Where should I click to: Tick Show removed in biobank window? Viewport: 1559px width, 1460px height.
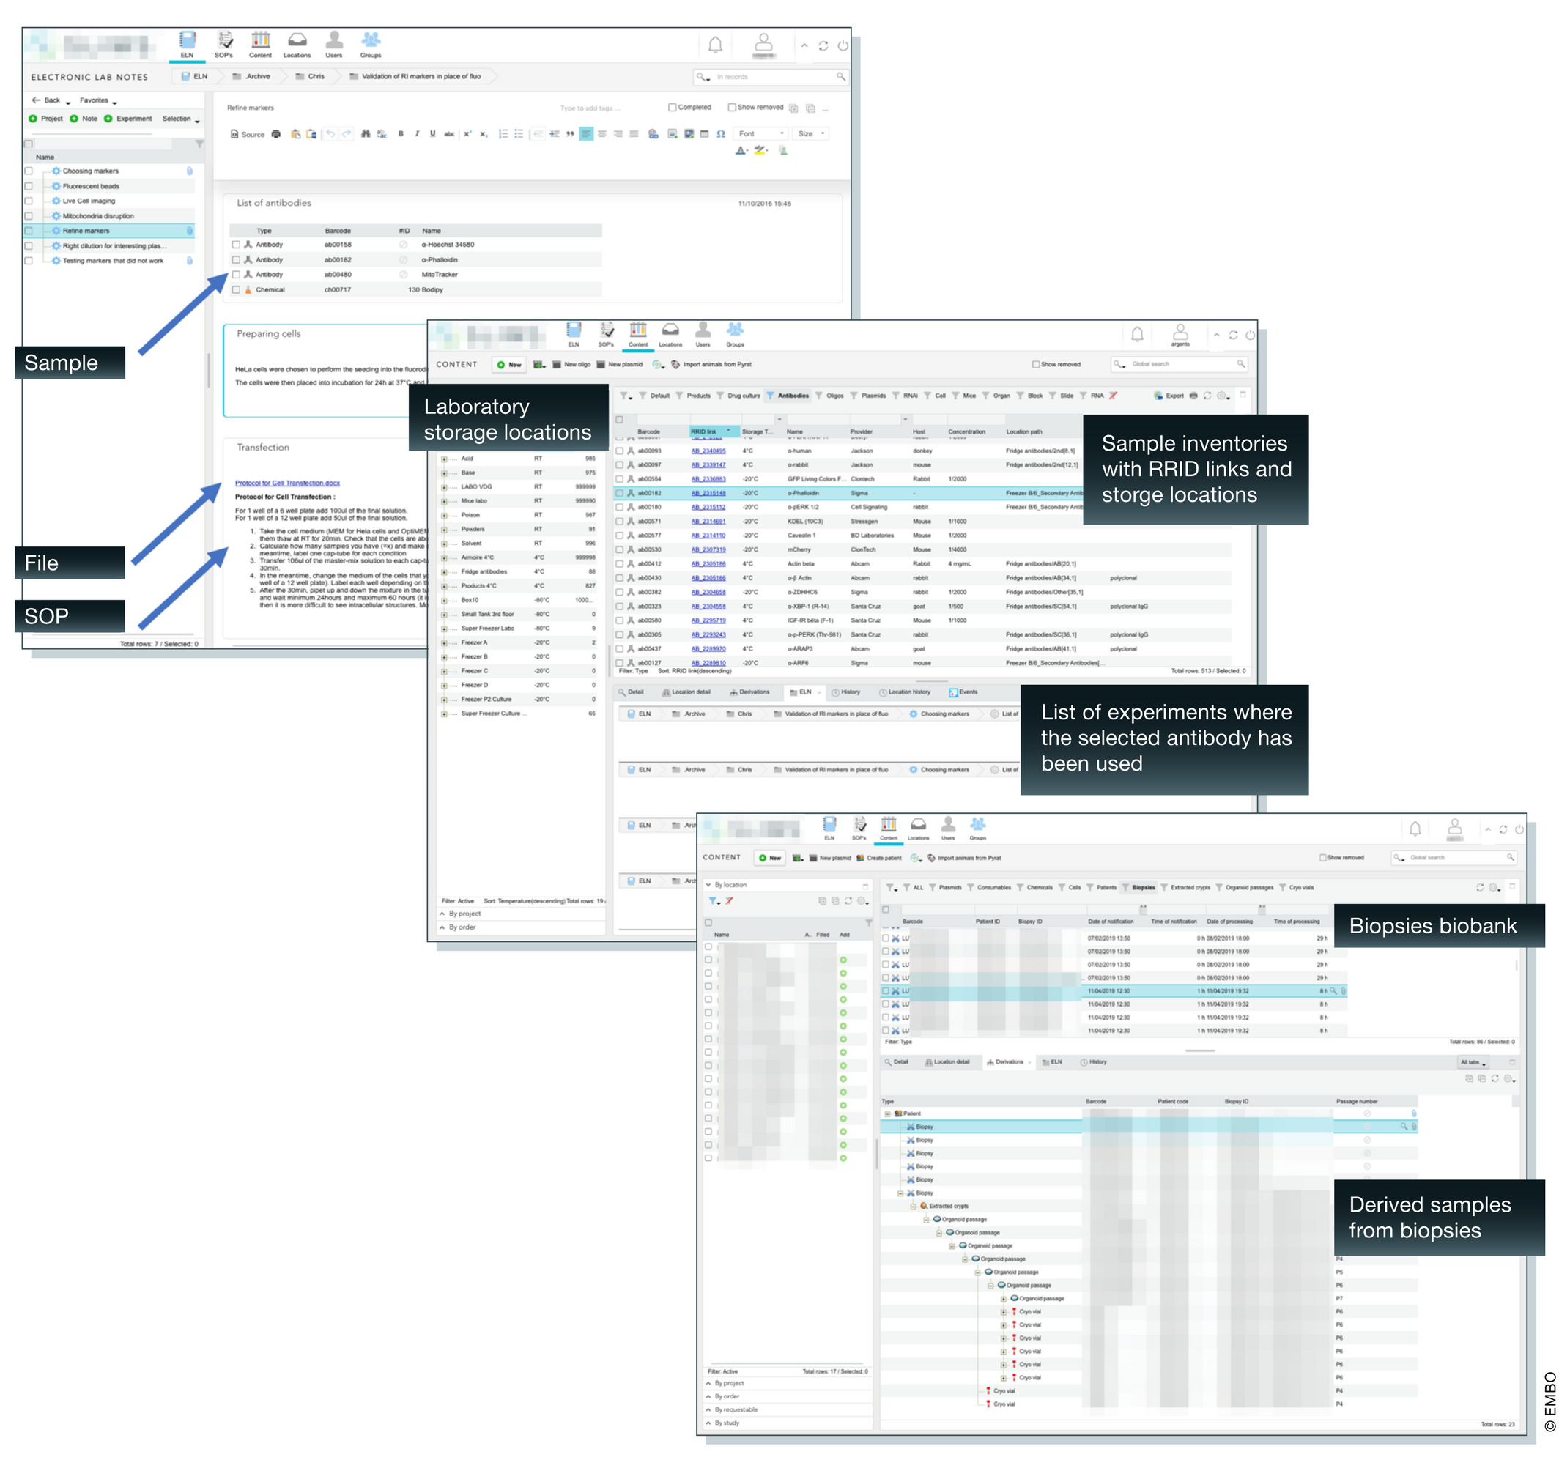[1323, 858]
